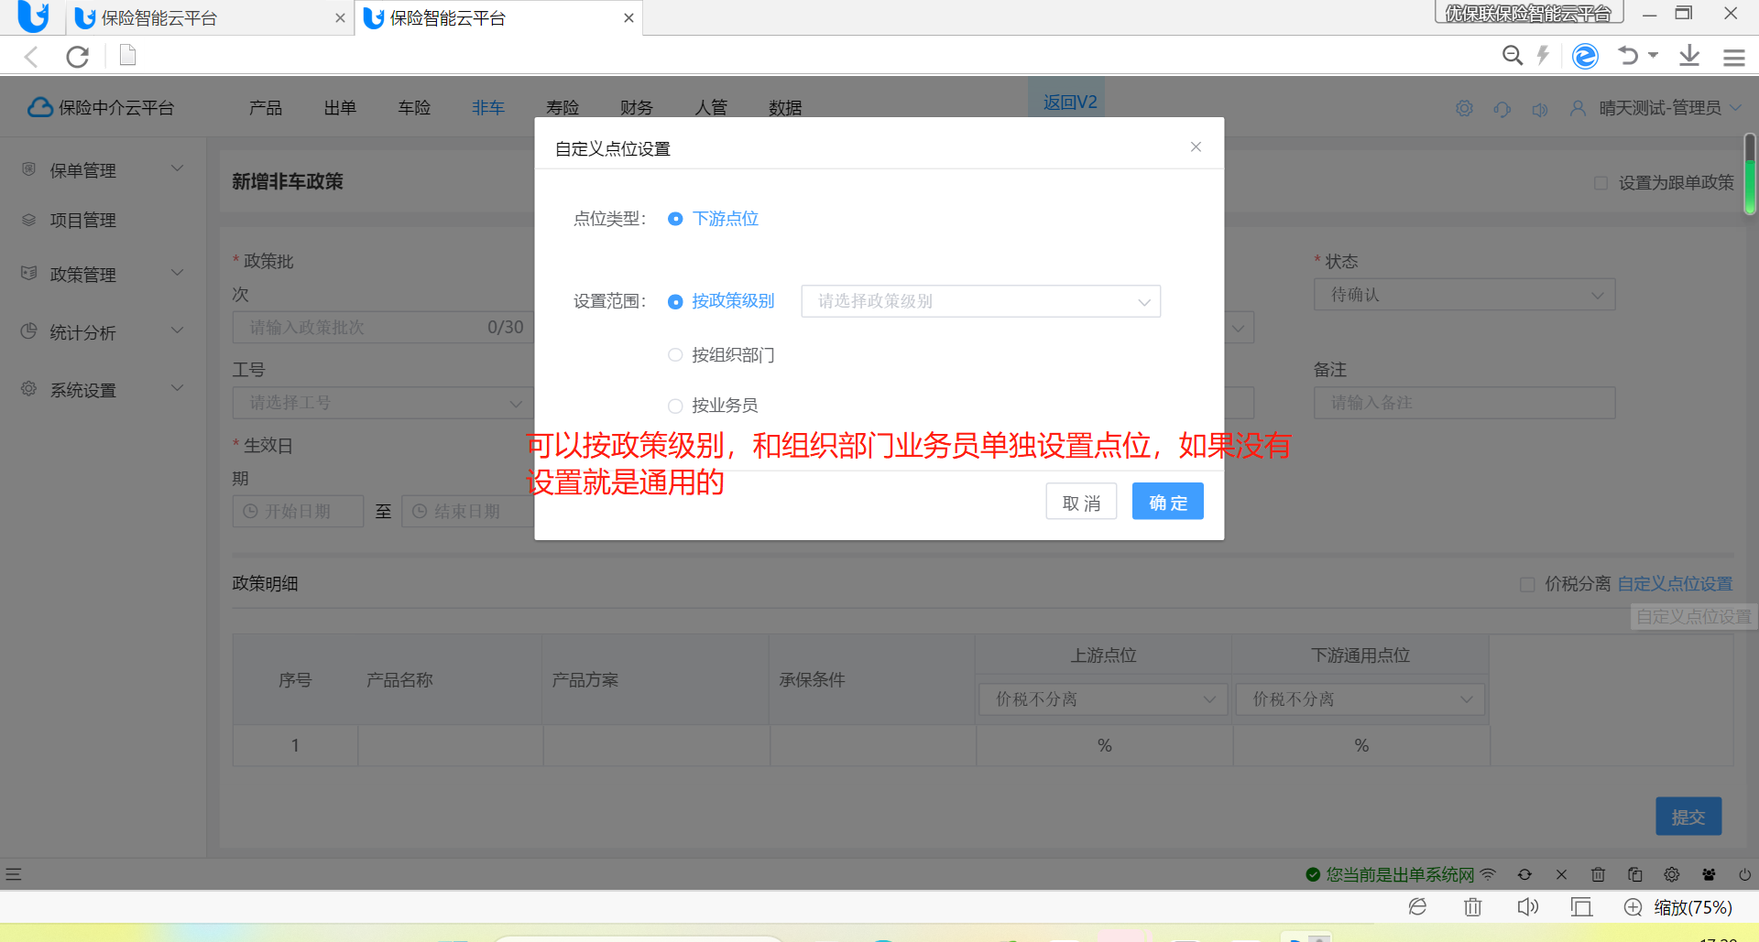Click the list menu icon at bottom left
Screen dimensions: 1759x942
pyautogui.click(x=13, y=874)
